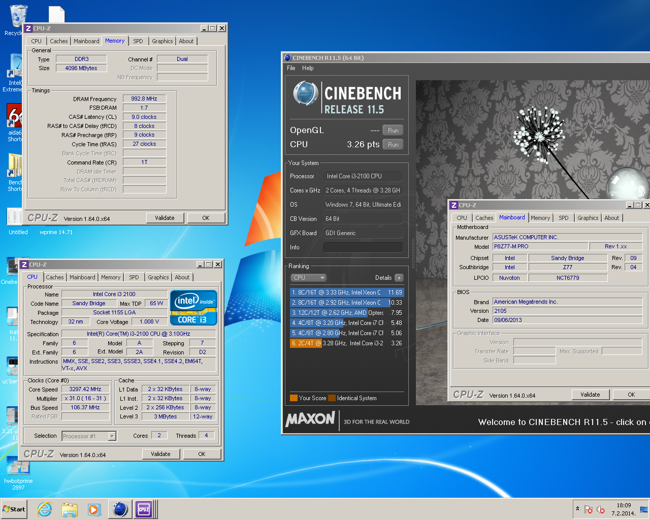Open Windows Explorer from the taskbar
This screenshot has height=520, width=650.
[70, 509]
